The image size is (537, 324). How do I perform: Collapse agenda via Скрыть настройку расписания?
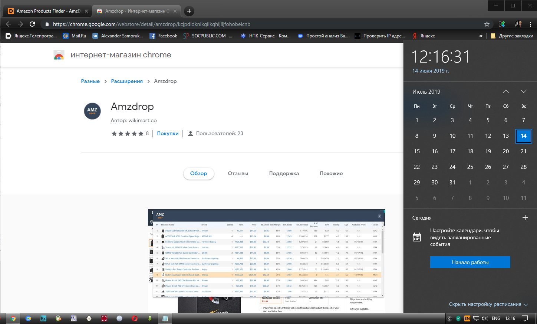[488, 304]
